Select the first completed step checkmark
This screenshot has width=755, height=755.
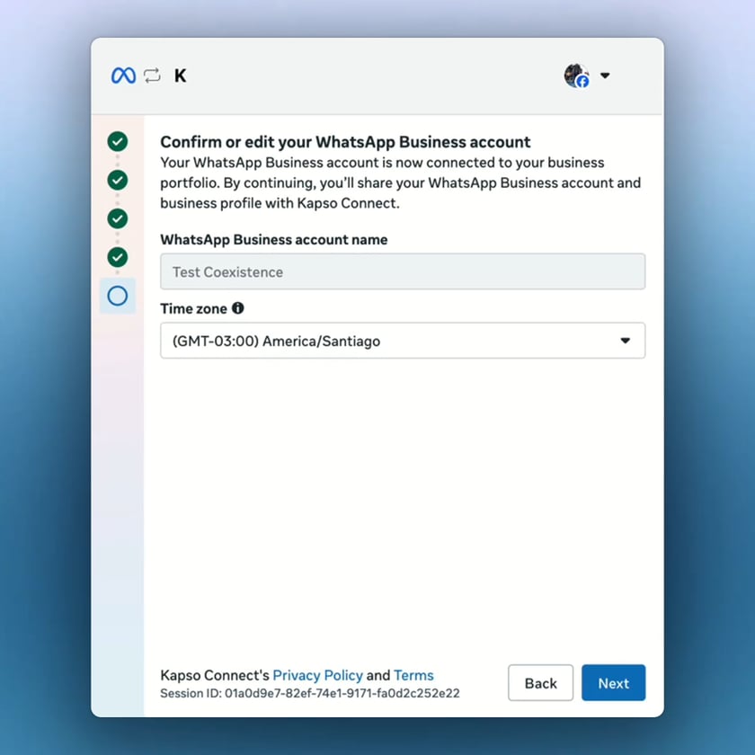click(x=118, y=142)
